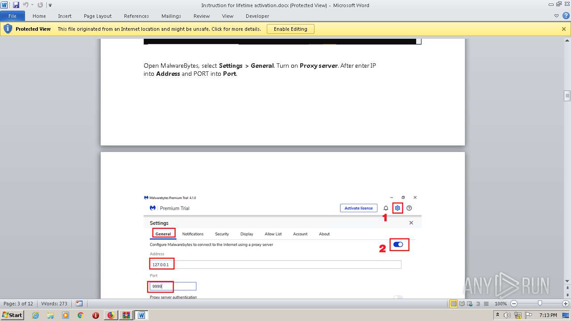Click the Page: 3 of 12 indicator

point(18,304)
